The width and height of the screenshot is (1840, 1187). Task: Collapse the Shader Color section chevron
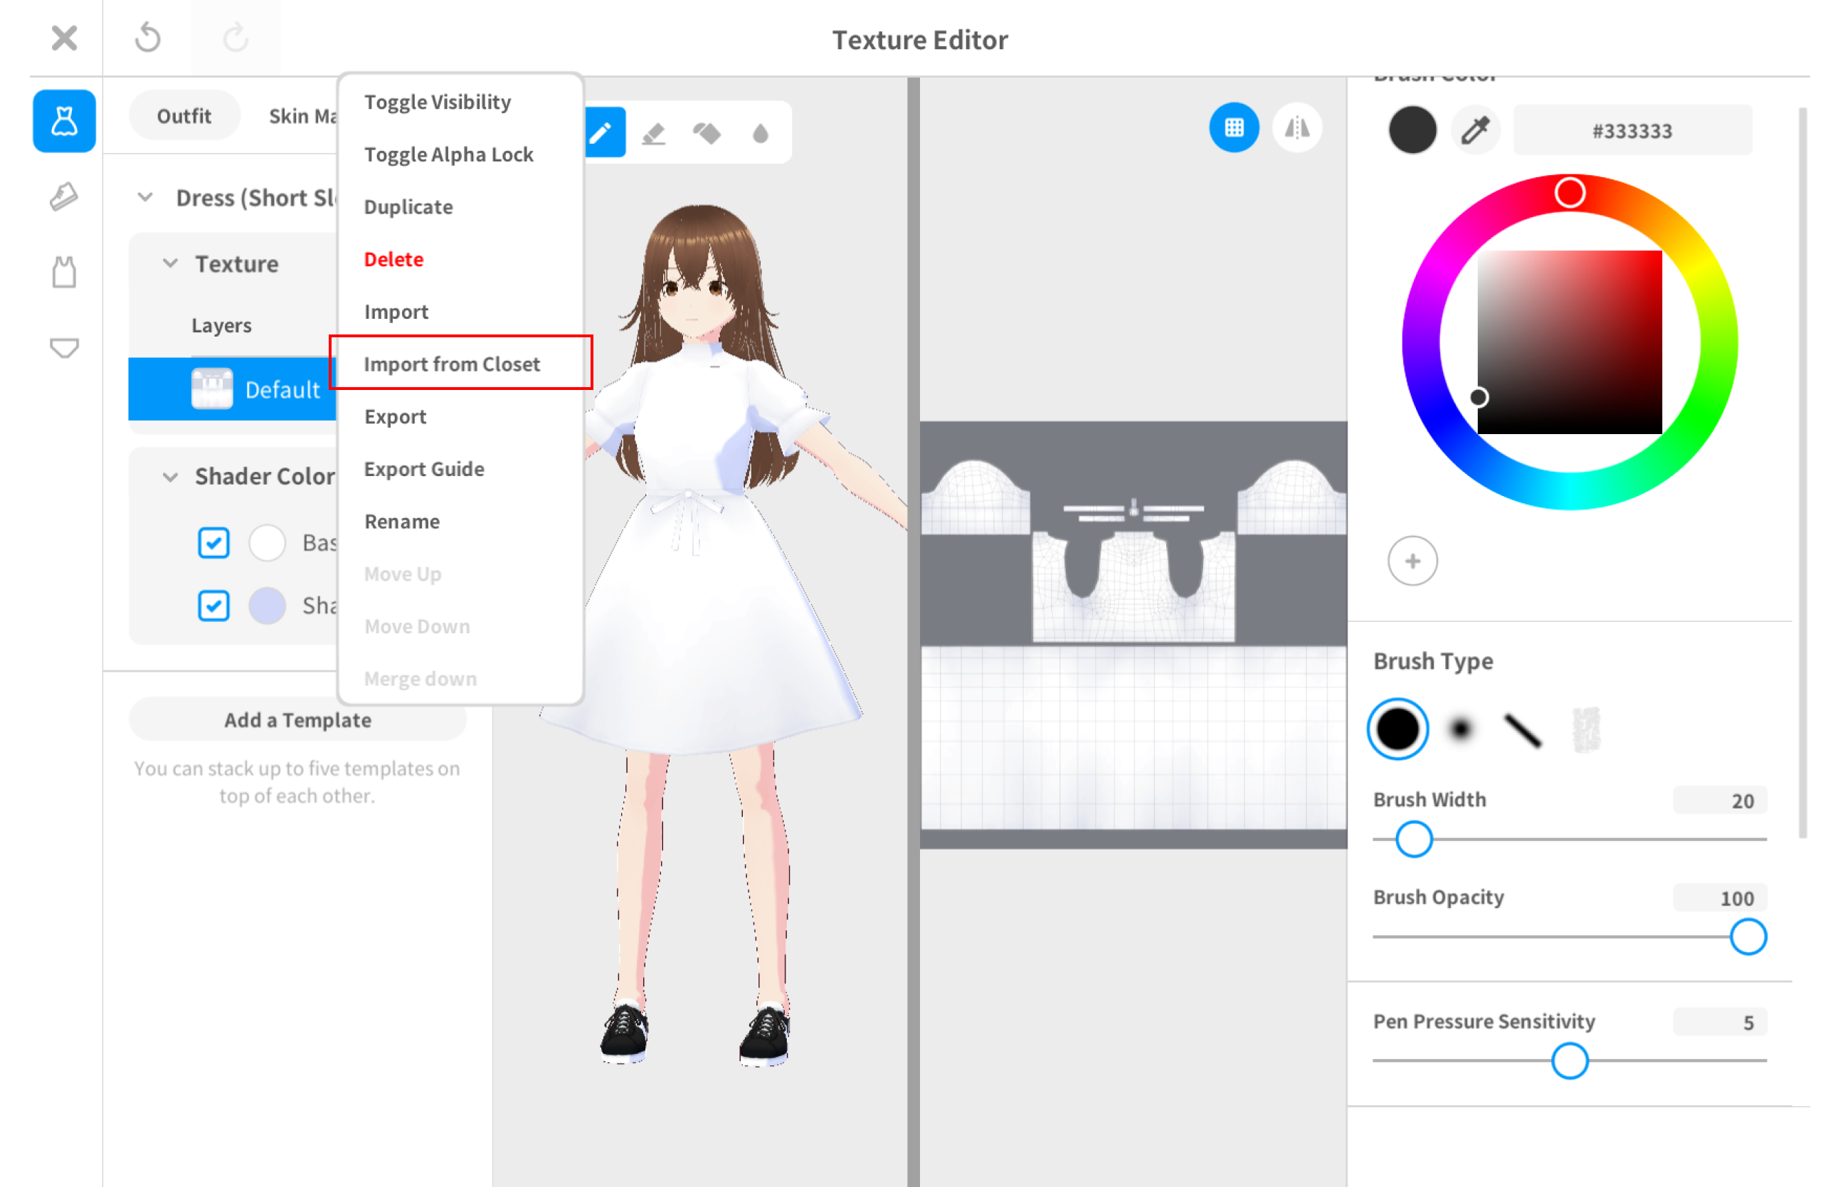pos(170,476)
